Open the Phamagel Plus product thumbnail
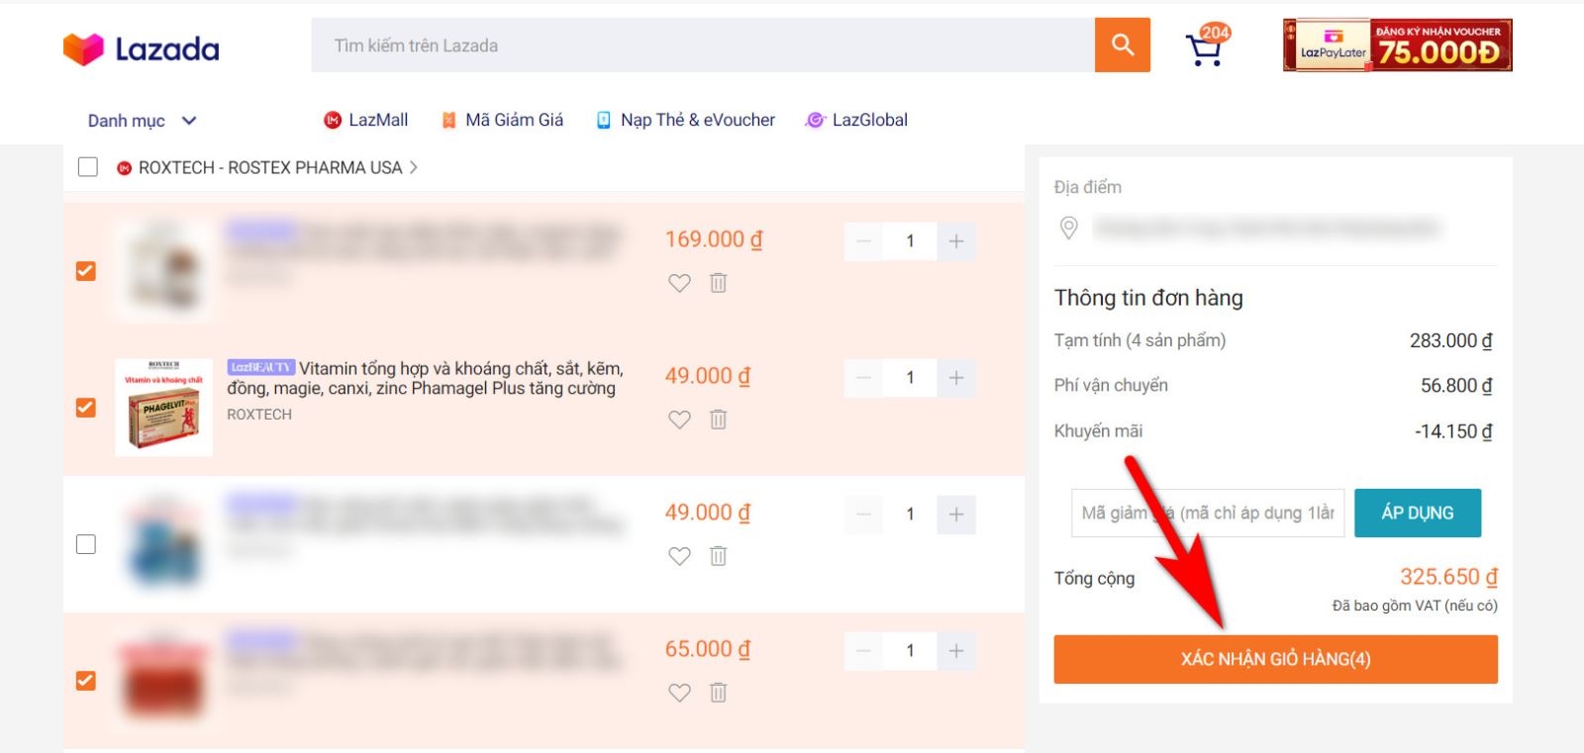 coord(163,408)
